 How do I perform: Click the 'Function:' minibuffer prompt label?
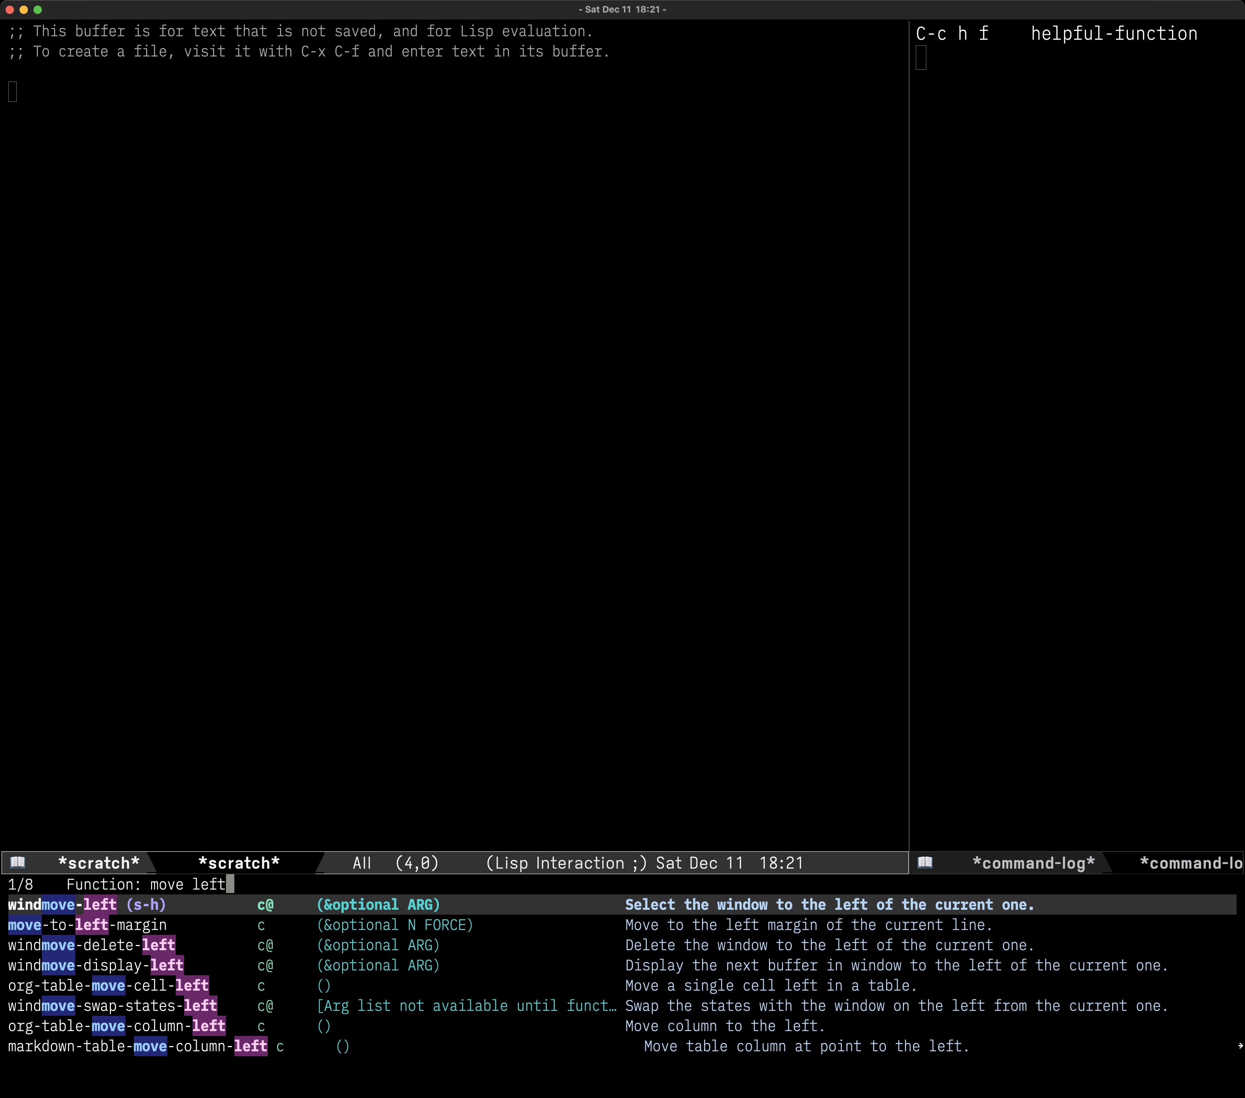pyautogui.click(x=104, y=884)
